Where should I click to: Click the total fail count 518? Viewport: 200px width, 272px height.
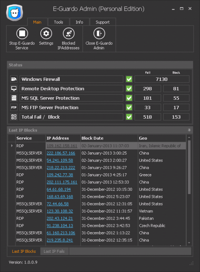[148, 117]
